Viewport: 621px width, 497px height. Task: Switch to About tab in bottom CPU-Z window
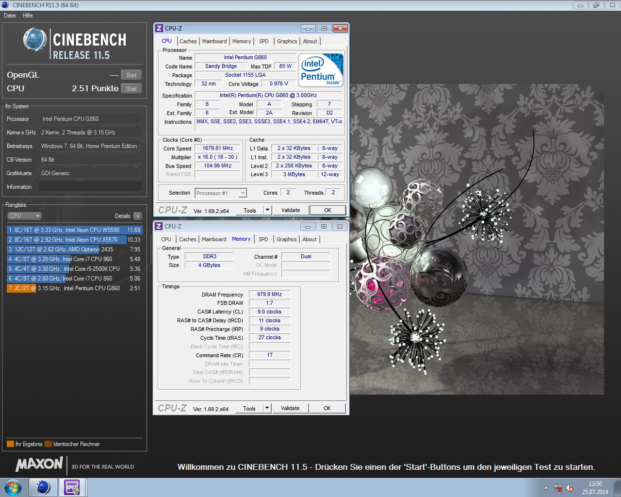pos(310,239)
